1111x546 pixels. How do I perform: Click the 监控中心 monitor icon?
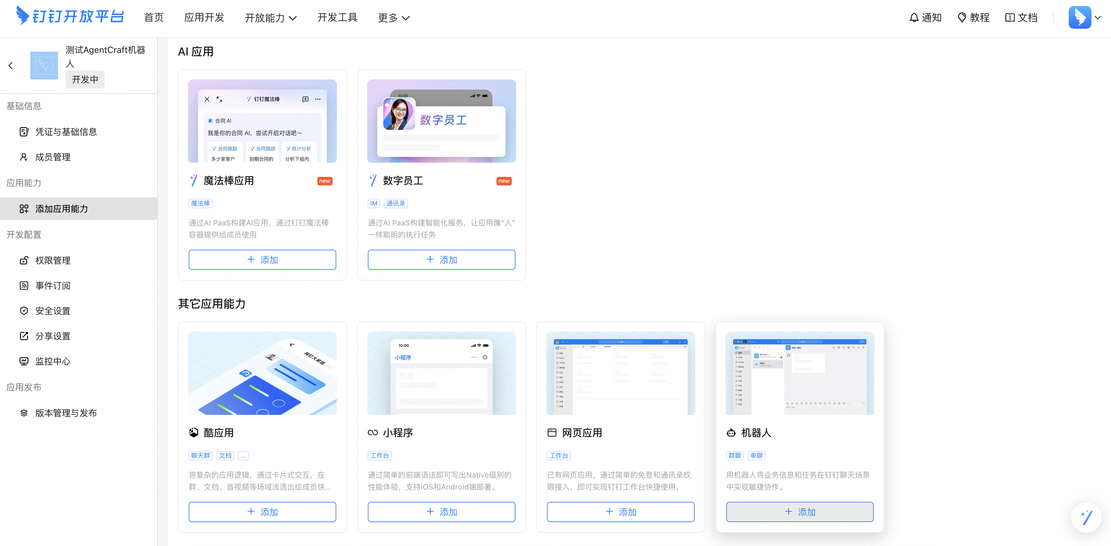(24, 361)
